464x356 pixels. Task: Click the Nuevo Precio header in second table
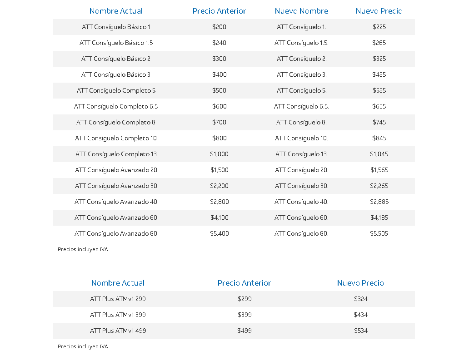(360, 283)
